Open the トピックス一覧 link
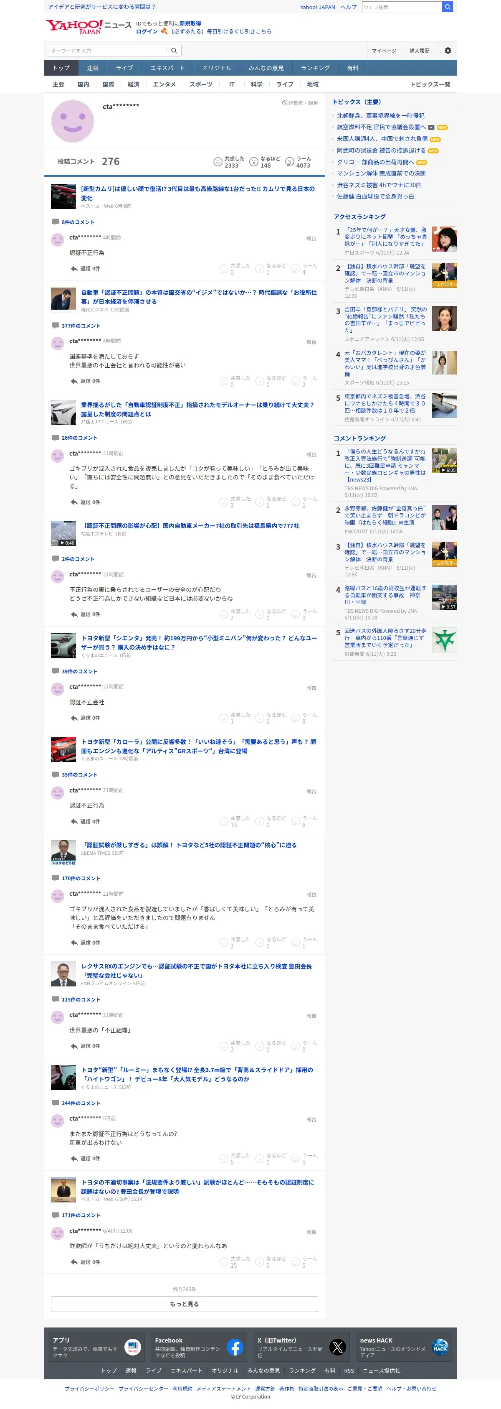 tap(430, 84)
